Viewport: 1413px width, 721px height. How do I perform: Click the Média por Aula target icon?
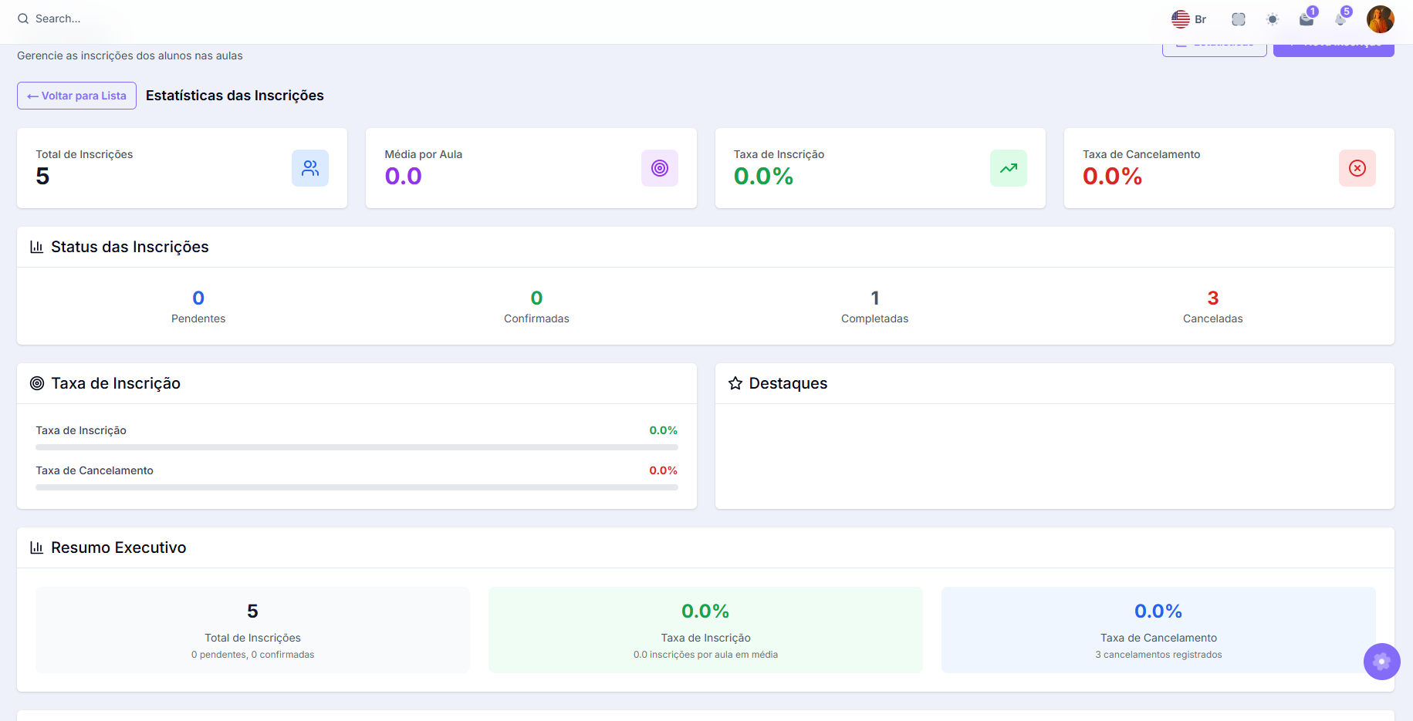(659, 168)
